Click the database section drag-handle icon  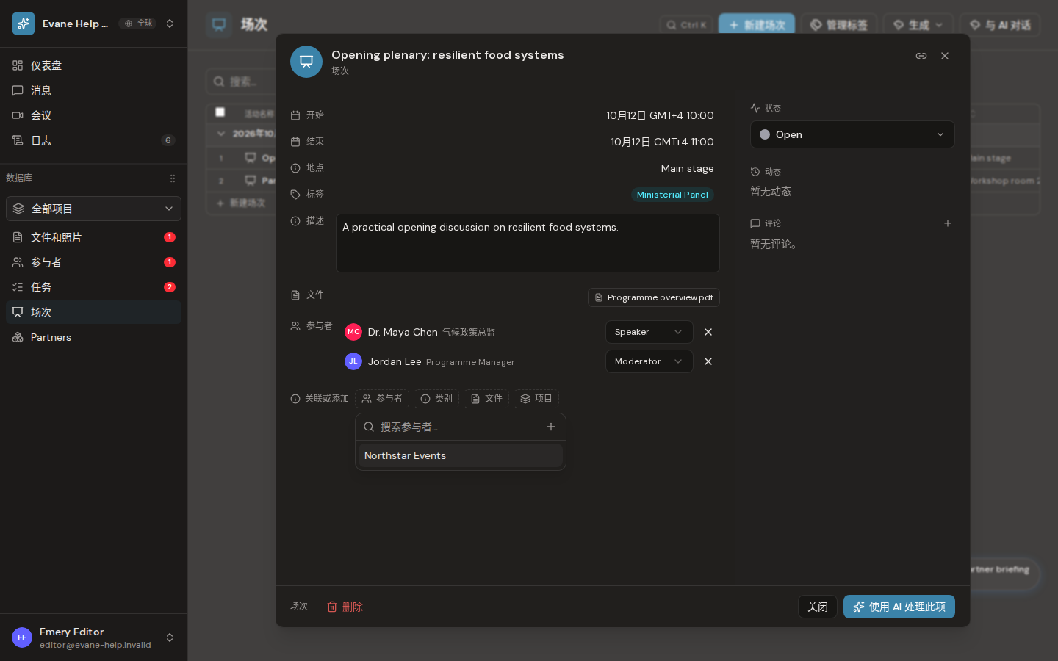pos(173,178)
